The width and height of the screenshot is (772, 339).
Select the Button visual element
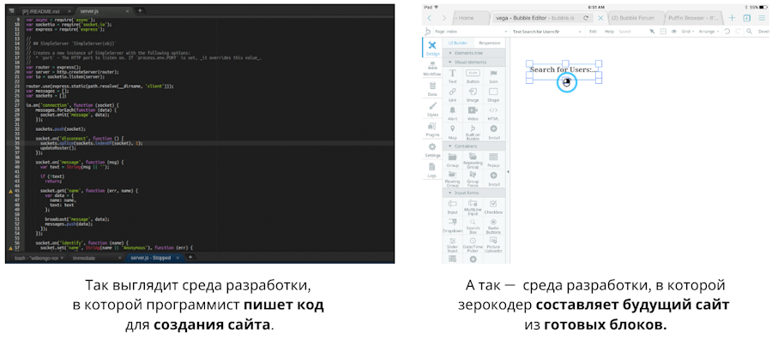click(x=473, y=75)
